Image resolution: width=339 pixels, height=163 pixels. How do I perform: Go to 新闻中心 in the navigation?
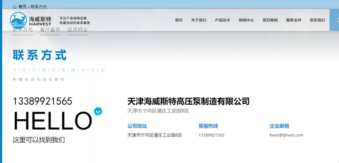246,20
